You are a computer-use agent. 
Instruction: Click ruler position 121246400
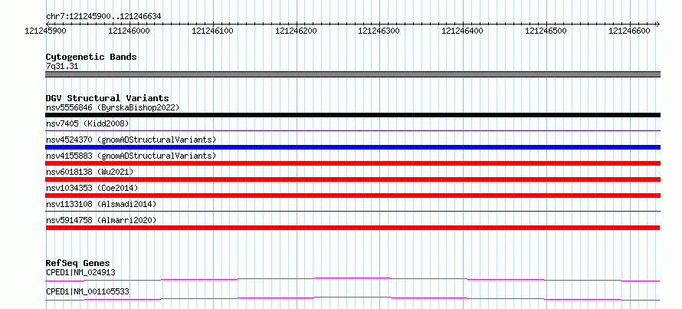coord(463,31)
